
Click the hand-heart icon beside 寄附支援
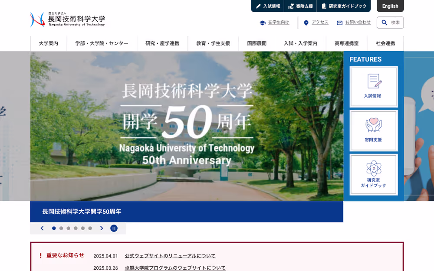[x=291, y=6]
